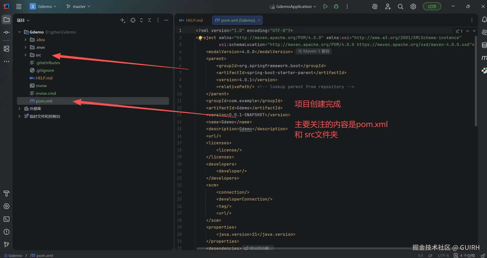Add new file or directory in project panel

123,20
